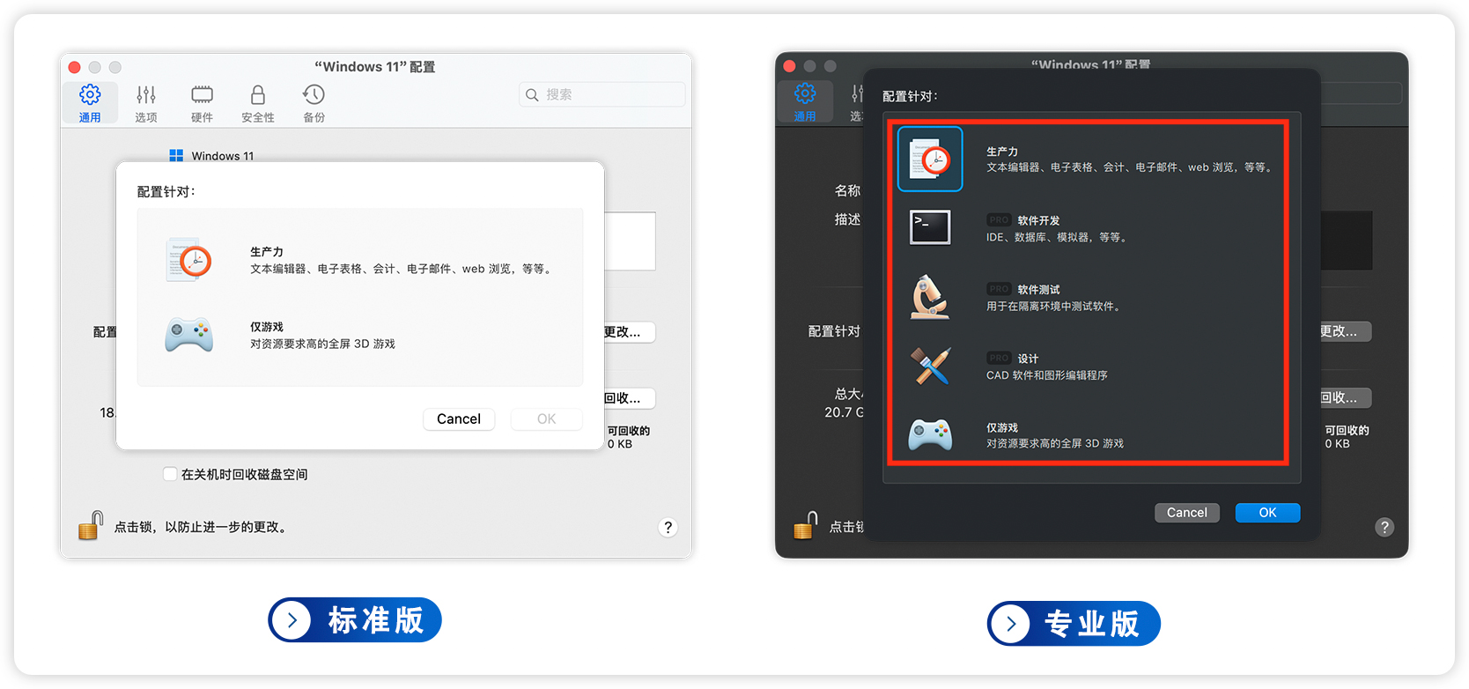Open the 备份 backup tab
This screenshot has height=689, width=1469.
tap(314, 103)
